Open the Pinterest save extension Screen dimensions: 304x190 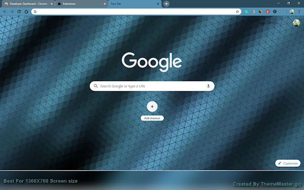click(x=268, y=11)
